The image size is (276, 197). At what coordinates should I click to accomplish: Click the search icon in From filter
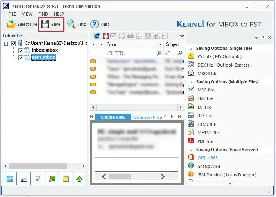click(x=159, y=53)
